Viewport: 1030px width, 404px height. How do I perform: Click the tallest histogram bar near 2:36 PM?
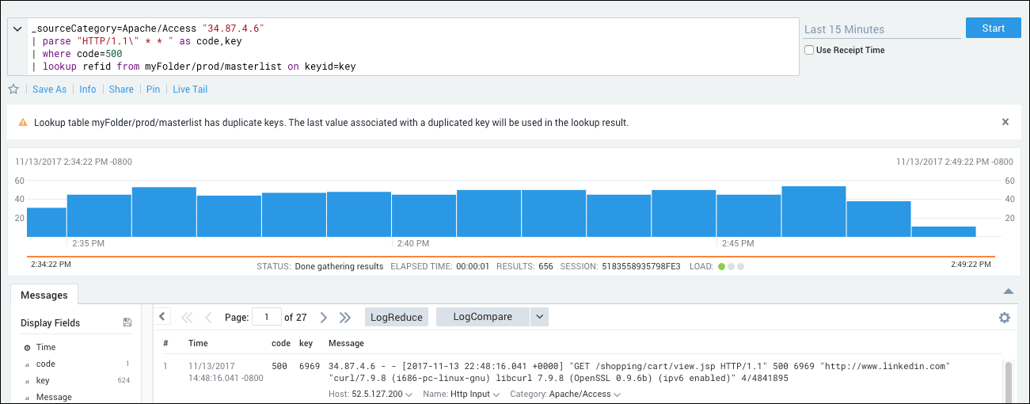tap(164, 212)
